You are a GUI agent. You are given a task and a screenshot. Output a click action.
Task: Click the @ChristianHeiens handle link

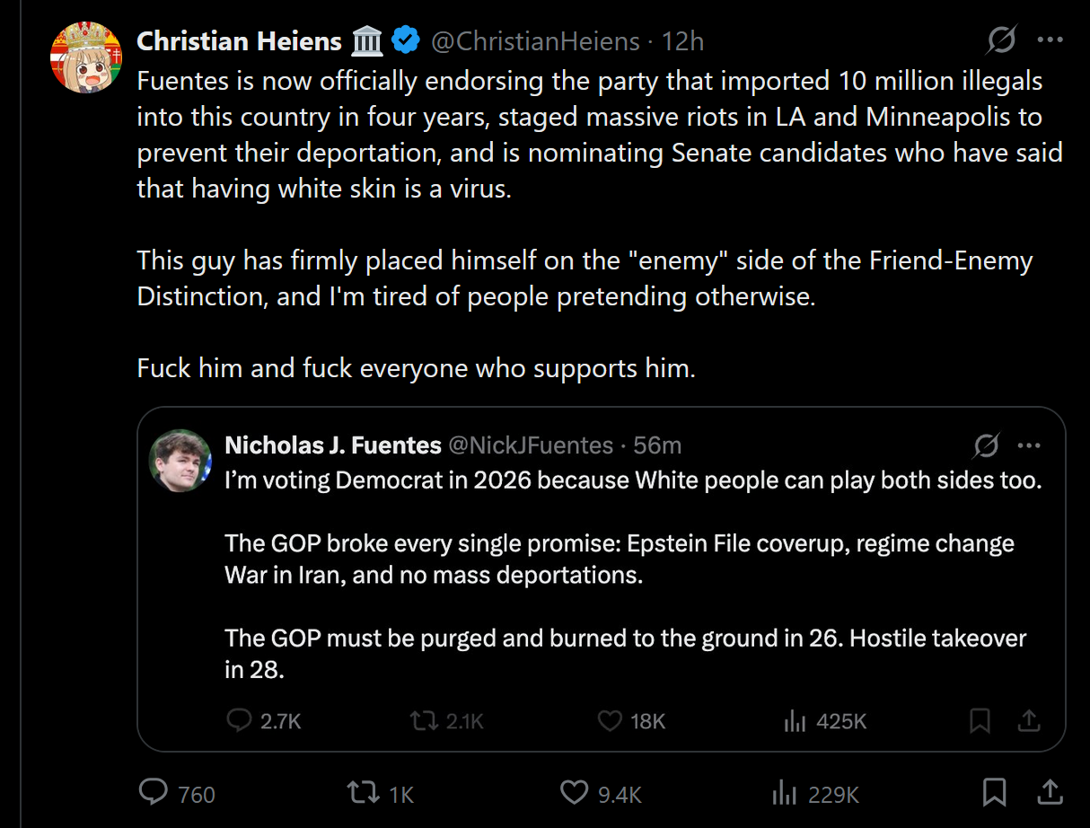(x=535, y=41)
